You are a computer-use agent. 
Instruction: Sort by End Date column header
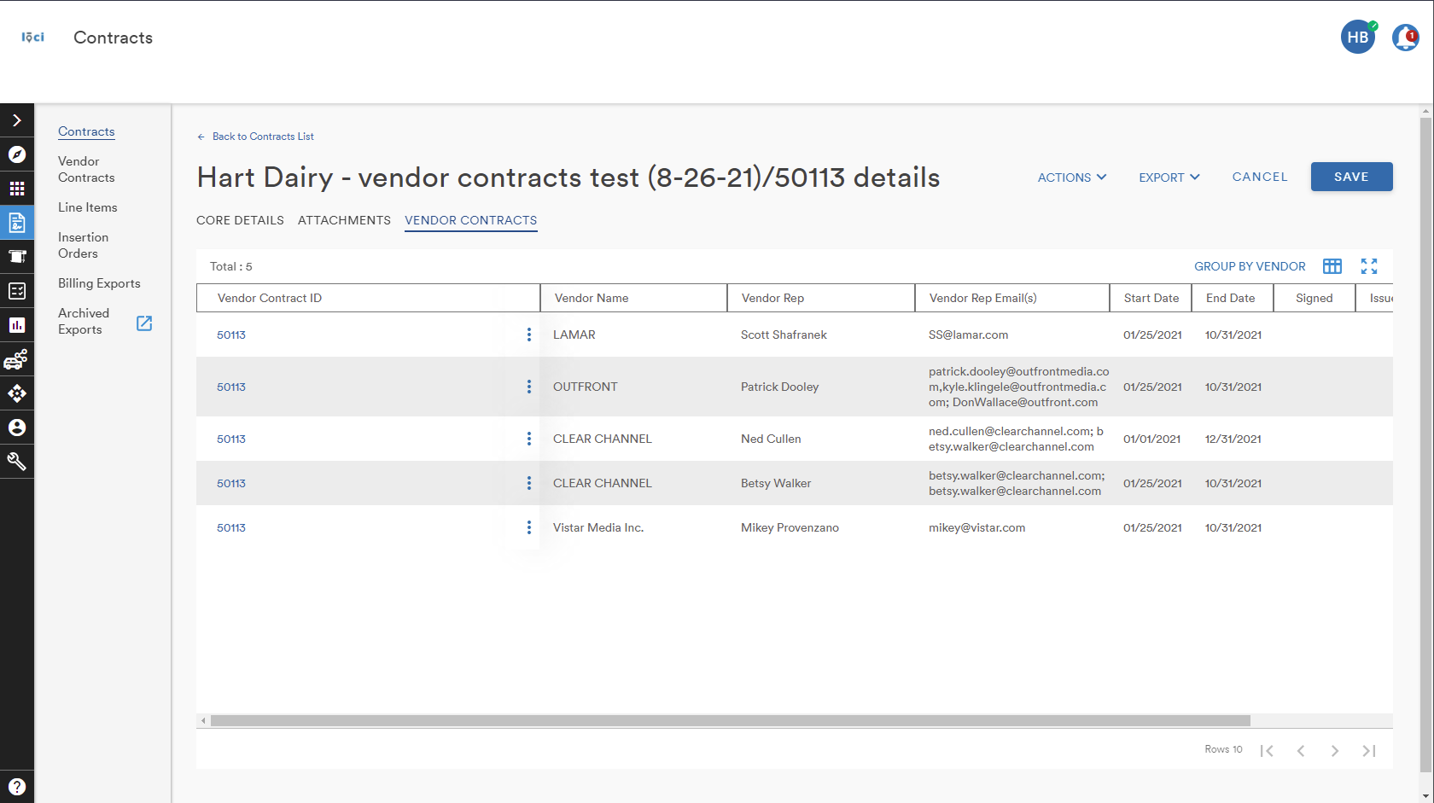[x=1233, y=298]
